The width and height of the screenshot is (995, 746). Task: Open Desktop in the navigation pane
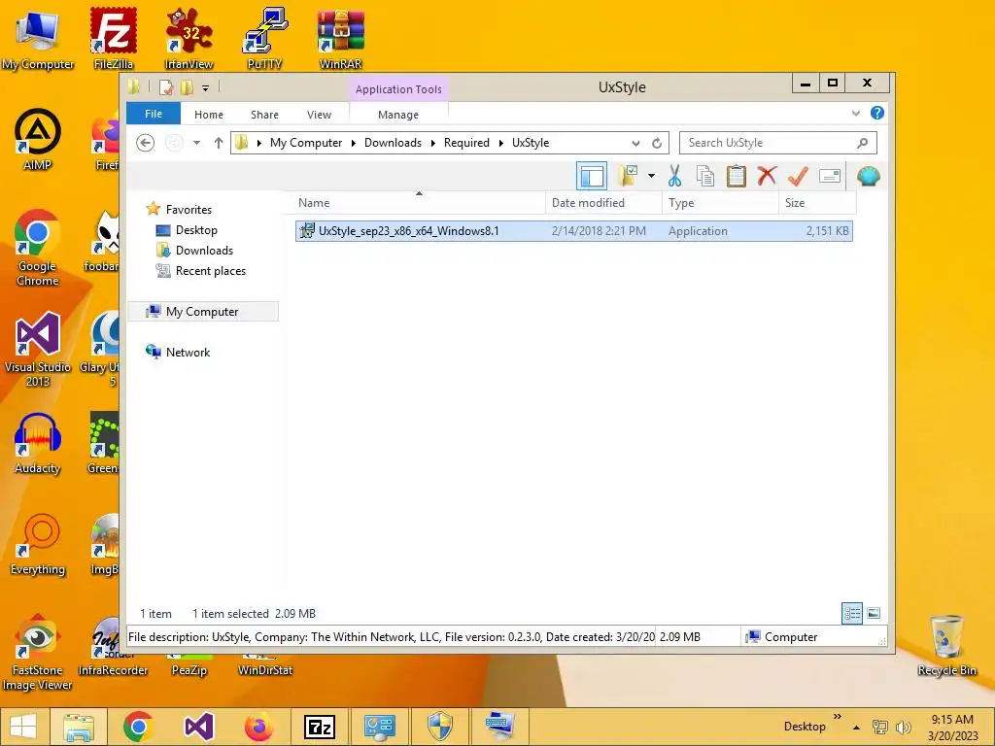(x=196, y=230)
